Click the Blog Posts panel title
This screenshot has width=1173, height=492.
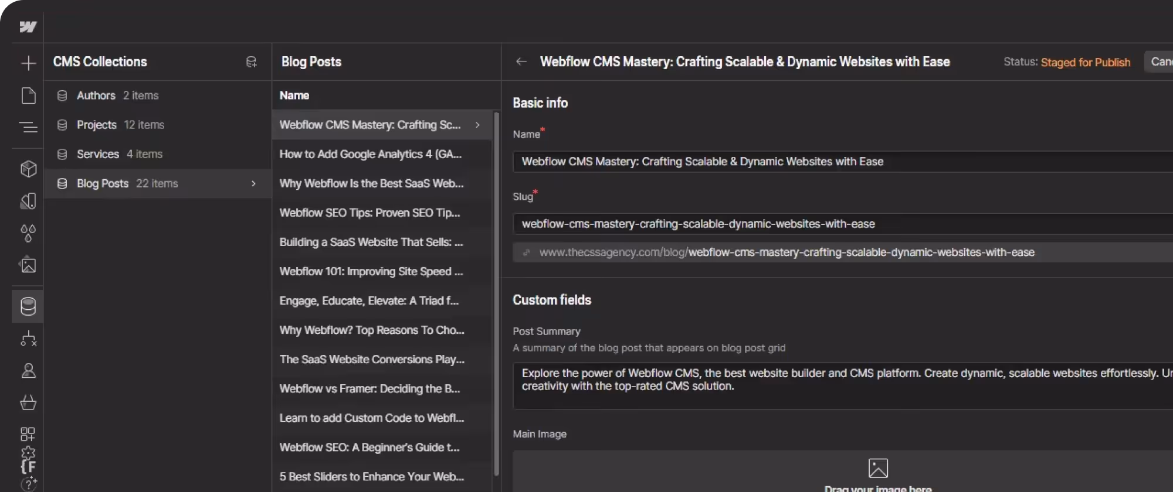click(x=311, y=61)
